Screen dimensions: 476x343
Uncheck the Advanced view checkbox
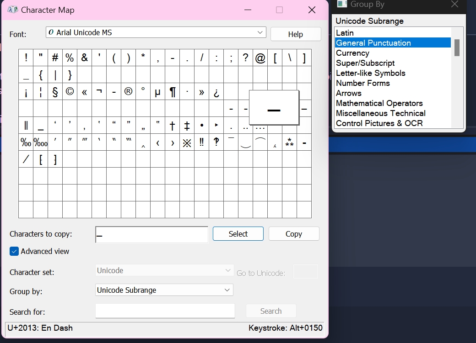(14, 251)
